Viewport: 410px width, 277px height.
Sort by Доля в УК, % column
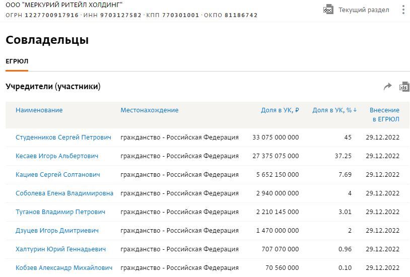tap(334, 110)
